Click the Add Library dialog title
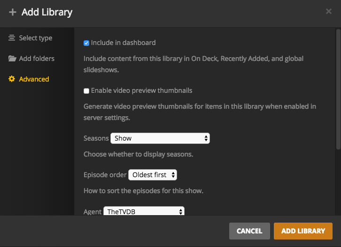Screen dimensions: 341x247 click(x=47, y=12)
